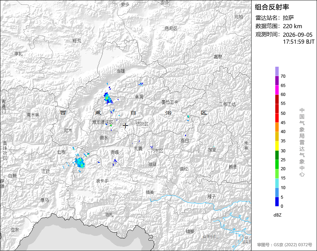Pick the lavender swatch above 70 dBZ
This screenshot has width=317, height=251.
click(x=277, y=72)
